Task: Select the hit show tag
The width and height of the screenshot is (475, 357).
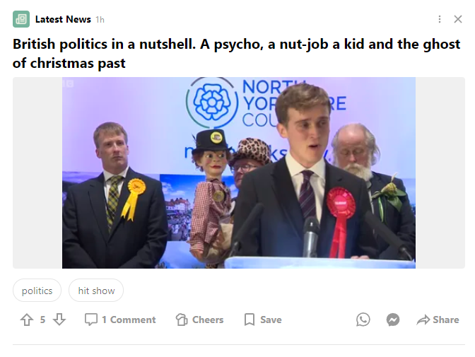Action: coord(96,291)
